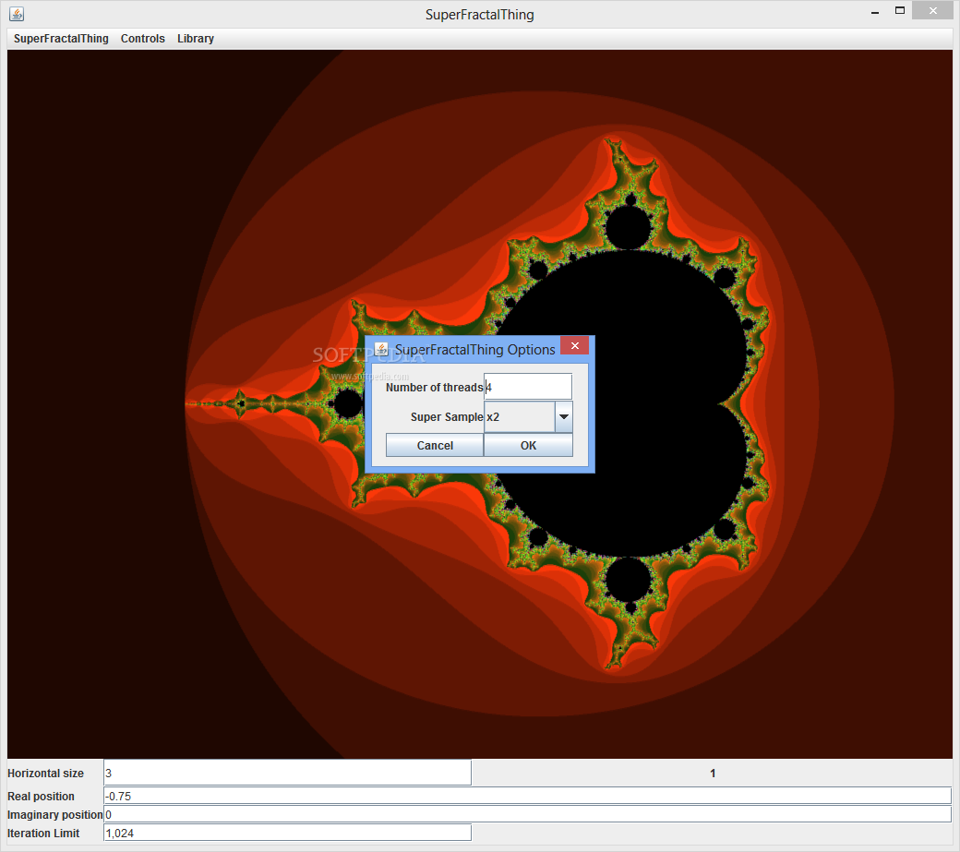Screen dimensions: 960x852
Task: Close the main SuperFractalThing window
Action: 932,10
